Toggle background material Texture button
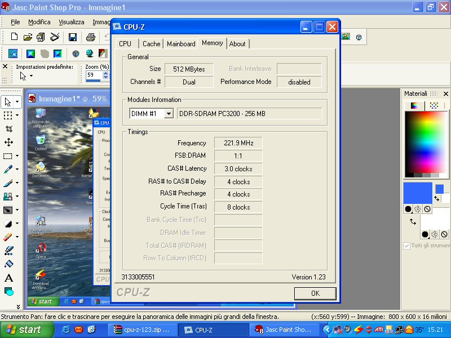The width and height of the screenshot is (451, 338). click(435, 234)
